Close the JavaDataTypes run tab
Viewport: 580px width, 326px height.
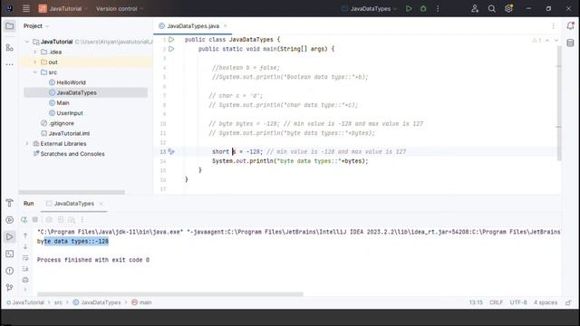tap(101, 204)
